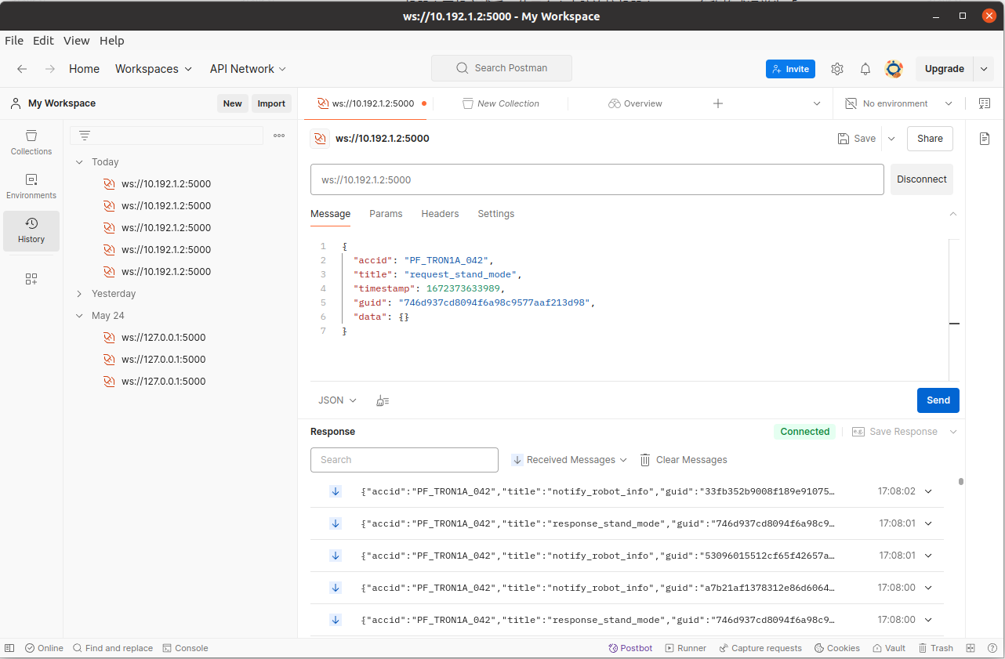Click the Disconnect button
Viewport: 1005px width, 659px height.
coord(922,179)
